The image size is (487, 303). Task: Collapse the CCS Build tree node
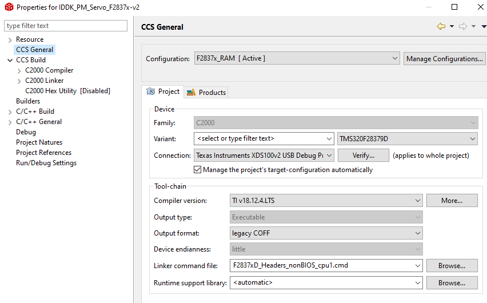pyautogui.click(x=10, y=60)
